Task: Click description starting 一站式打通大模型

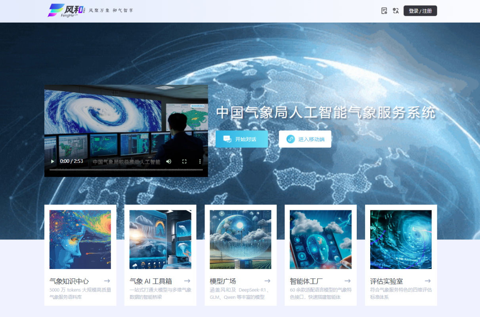Action: [160, 294]
